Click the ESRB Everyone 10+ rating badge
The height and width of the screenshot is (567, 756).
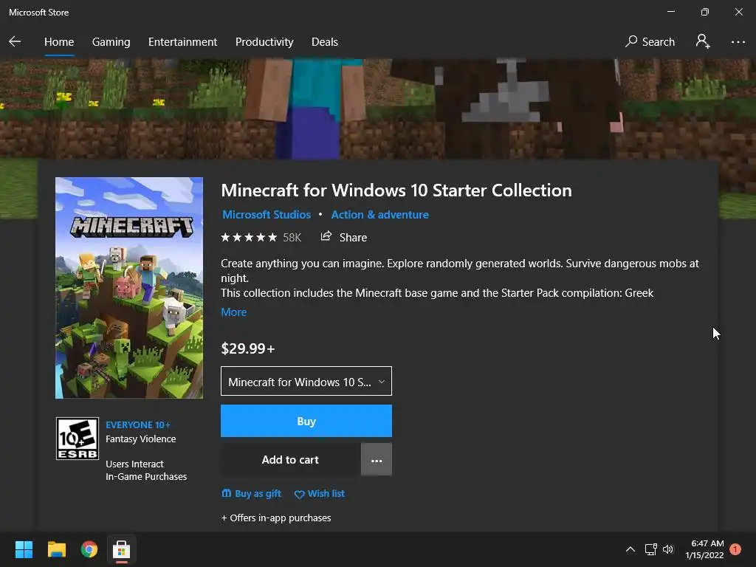(x=78, y=439)
